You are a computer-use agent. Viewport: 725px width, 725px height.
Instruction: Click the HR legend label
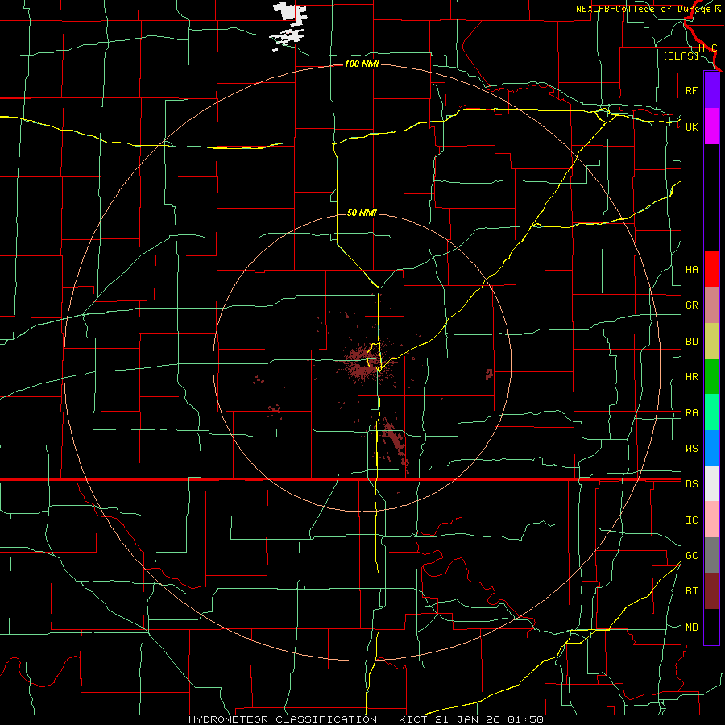pyautogui.click(x=692, y=377)
